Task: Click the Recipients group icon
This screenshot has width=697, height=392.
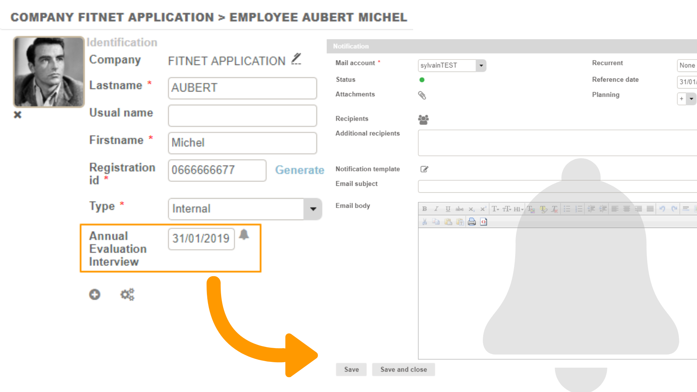Action: click(x=423, y=119)
